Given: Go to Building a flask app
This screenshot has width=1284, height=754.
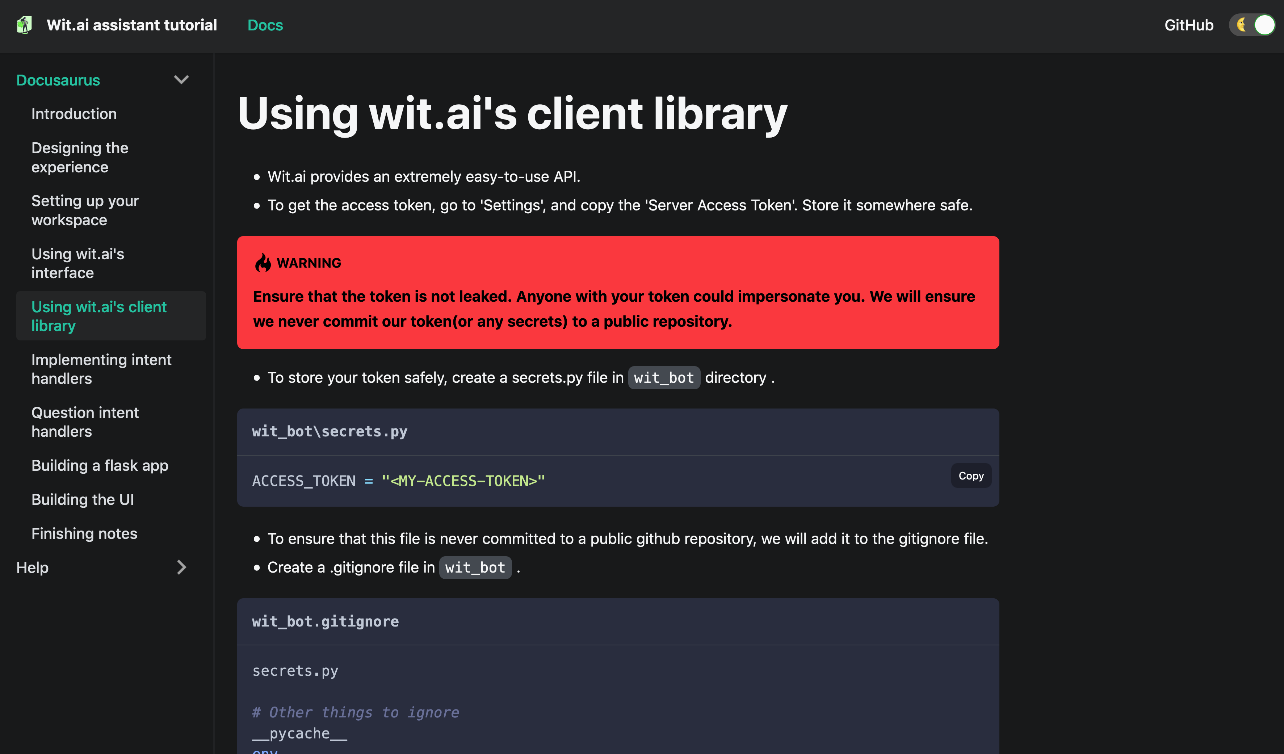Looking at the screenshot, I should [99, 465].
